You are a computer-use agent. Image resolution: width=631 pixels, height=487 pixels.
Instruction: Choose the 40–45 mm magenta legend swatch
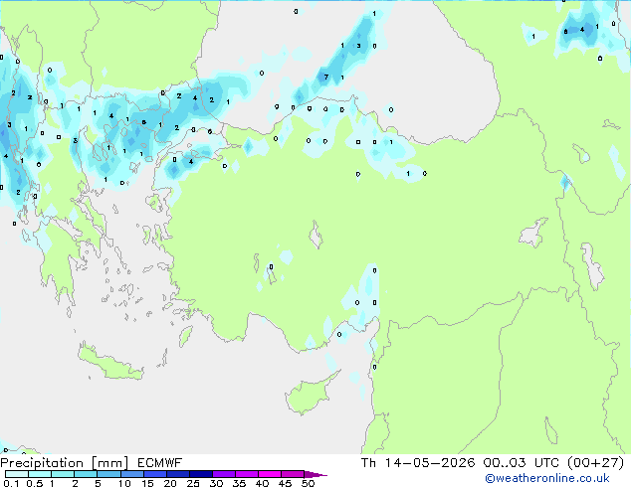point(270,474)
